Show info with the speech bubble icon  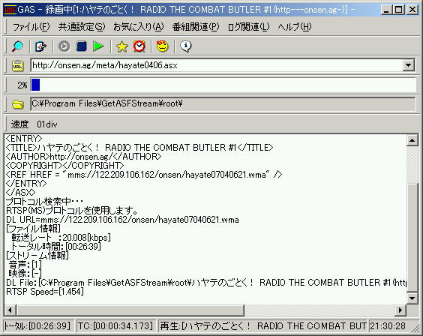[186, 46]
